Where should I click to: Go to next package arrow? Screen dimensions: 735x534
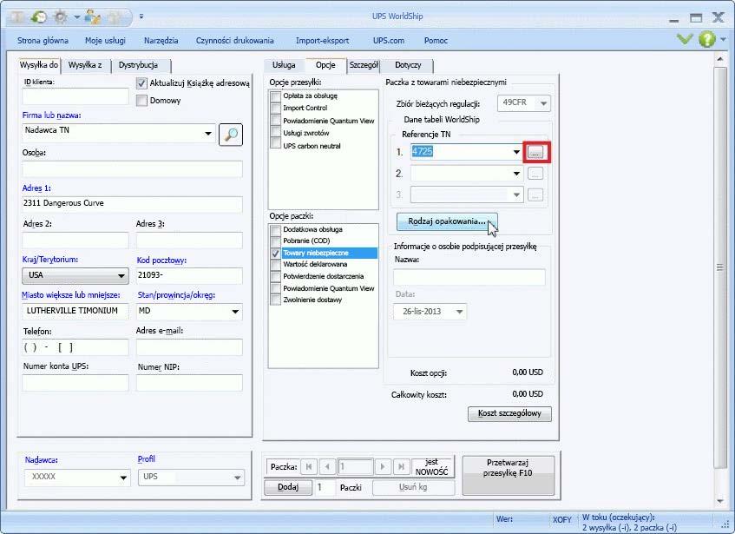(x=383, y=467)
